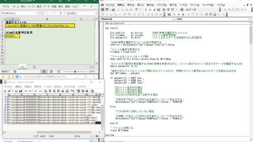This screenshot has width=253, height=142.
Task: Open the 実行 menu in VBA editor
Action: (x=173, y=5)
